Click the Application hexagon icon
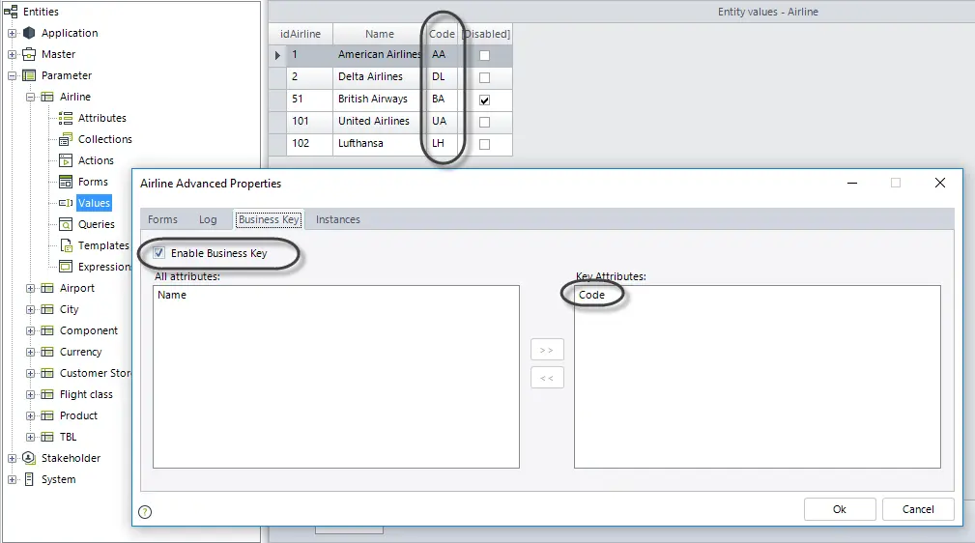The image size is (975, 543). pyautogui.click(x=29, y=33)
